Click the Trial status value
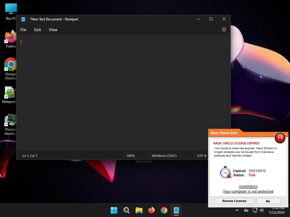This screenshot has height=217, width=290. [251, 175]
